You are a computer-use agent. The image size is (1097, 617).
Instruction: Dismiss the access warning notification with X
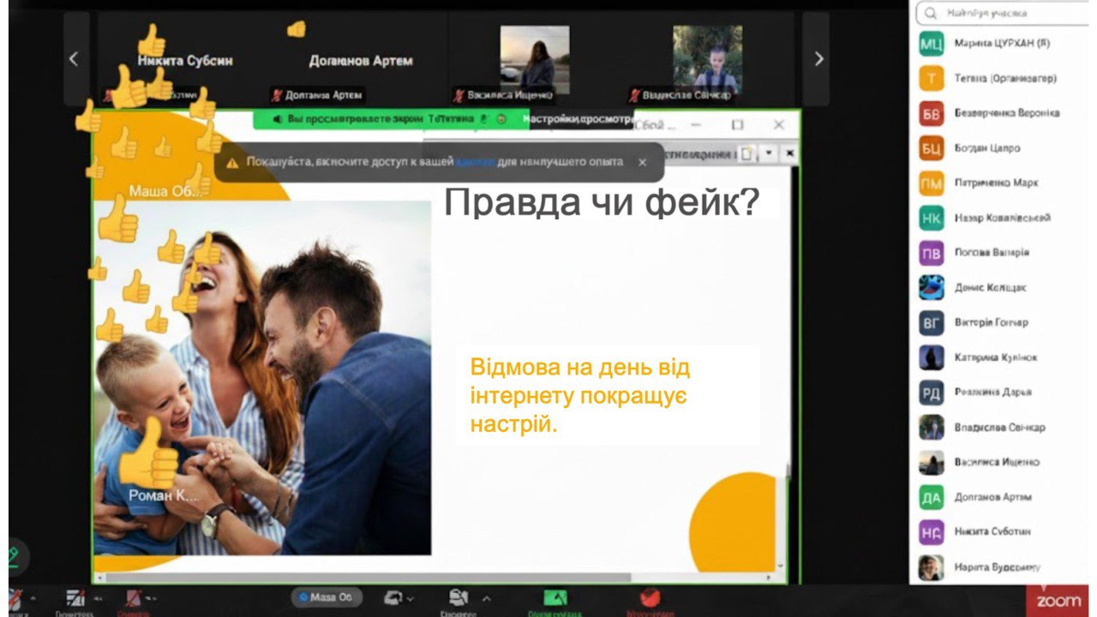[x=642, y=162]
